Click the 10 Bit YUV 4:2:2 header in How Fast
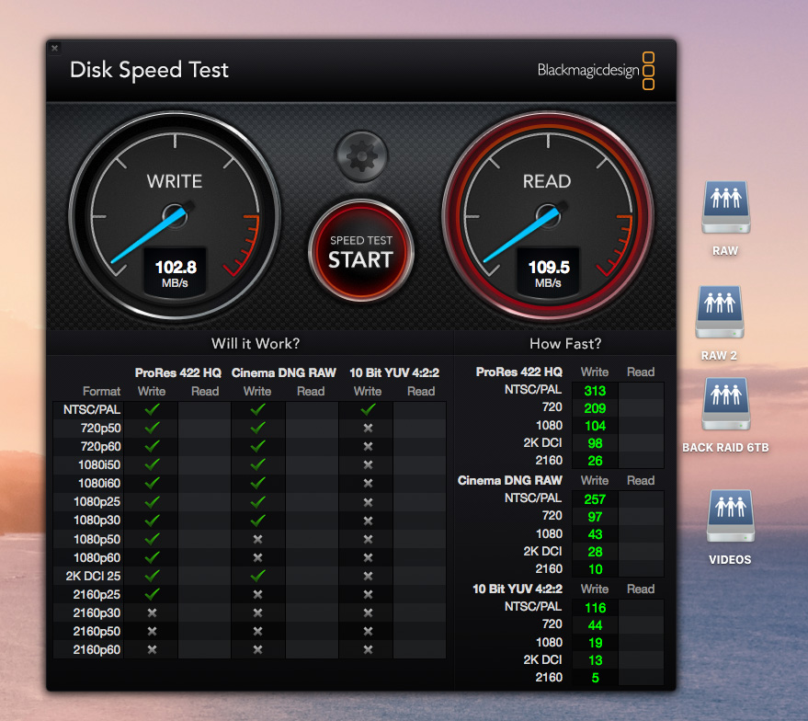This screenshot has height=721, width=808. click(x=518, y=589)
